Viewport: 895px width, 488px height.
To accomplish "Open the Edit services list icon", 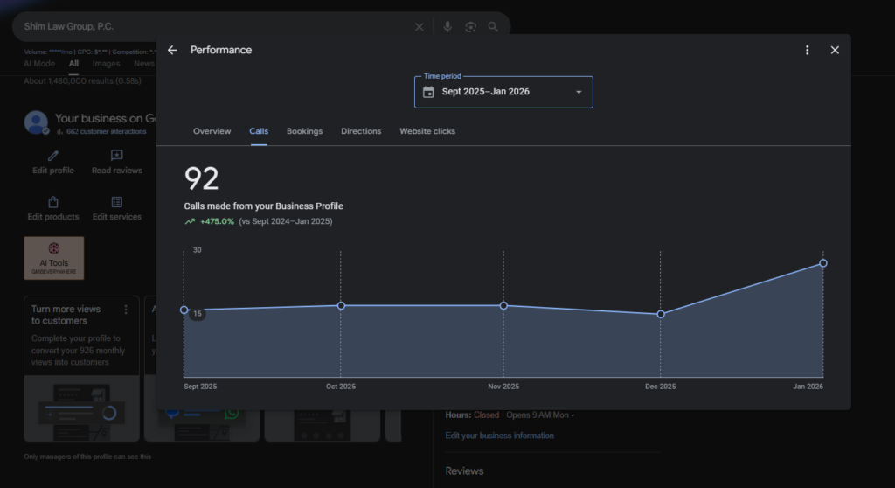I will pos(117,202).
